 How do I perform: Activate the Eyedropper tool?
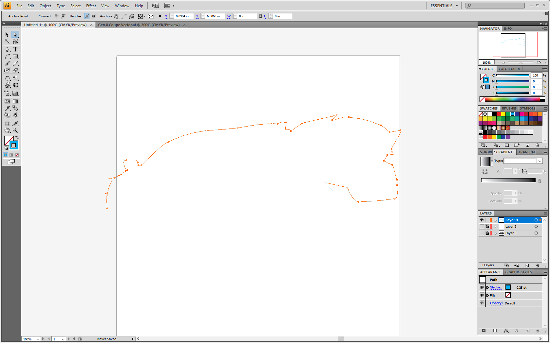(x=7, y=108)
